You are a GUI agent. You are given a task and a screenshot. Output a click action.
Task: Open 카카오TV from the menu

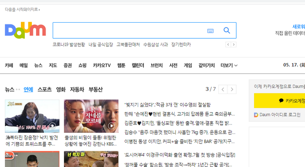coord(102,65)
